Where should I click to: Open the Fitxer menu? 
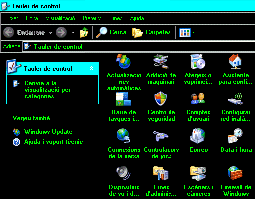[12, 18]
